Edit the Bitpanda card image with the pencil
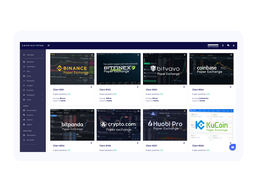Image resolution: width=257 pixels, height=194 pixels. point(92,111)
